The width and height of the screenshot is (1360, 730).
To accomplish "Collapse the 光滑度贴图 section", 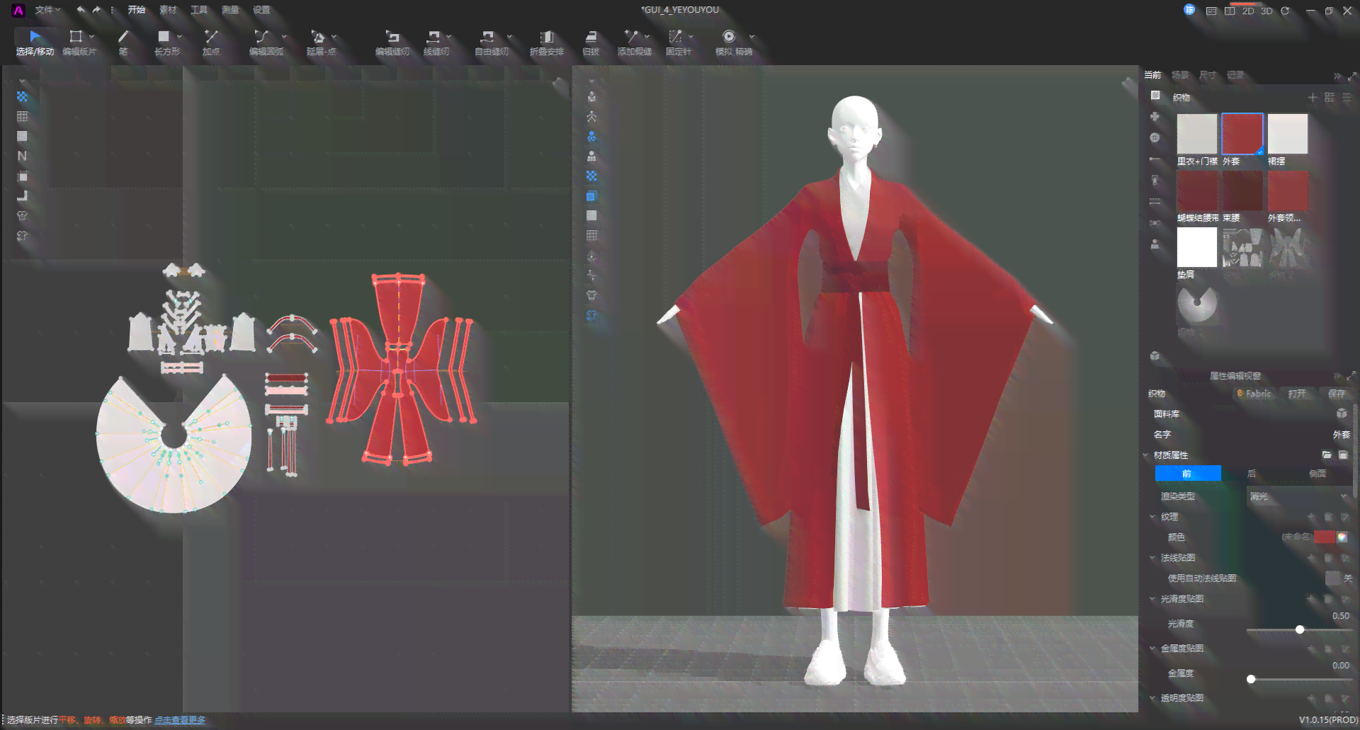I will click(x=1152, y=599).
